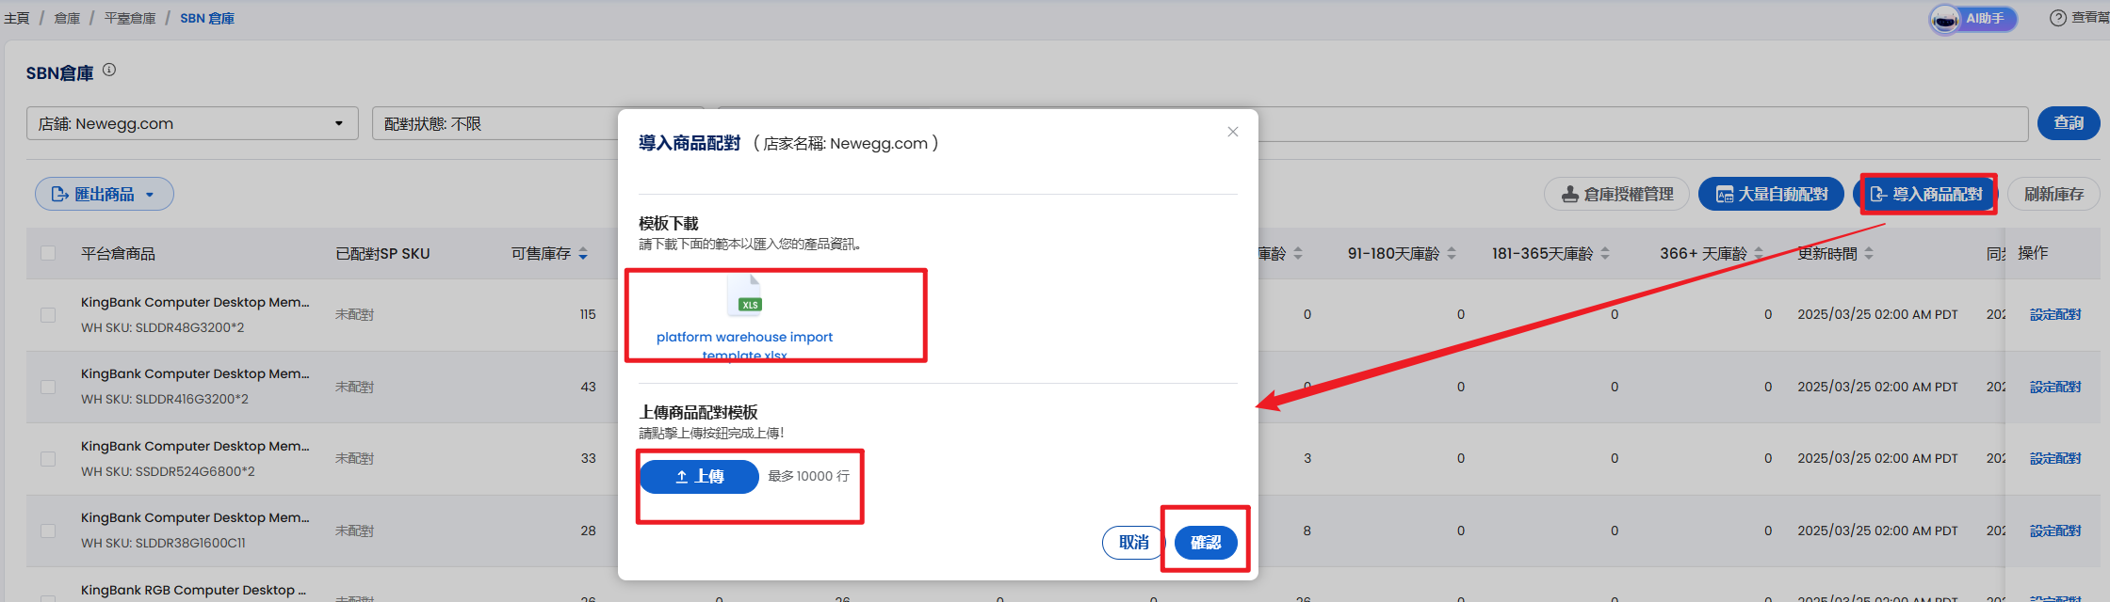Sort by 181-365天庫齡 column arrows

tap(1605, 254)
